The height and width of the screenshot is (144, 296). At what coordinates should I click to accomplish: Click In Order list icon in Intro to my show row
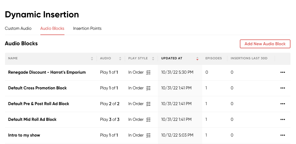149,135
